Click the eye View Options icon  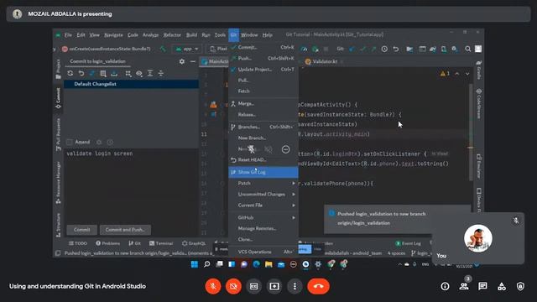point(139,73)
